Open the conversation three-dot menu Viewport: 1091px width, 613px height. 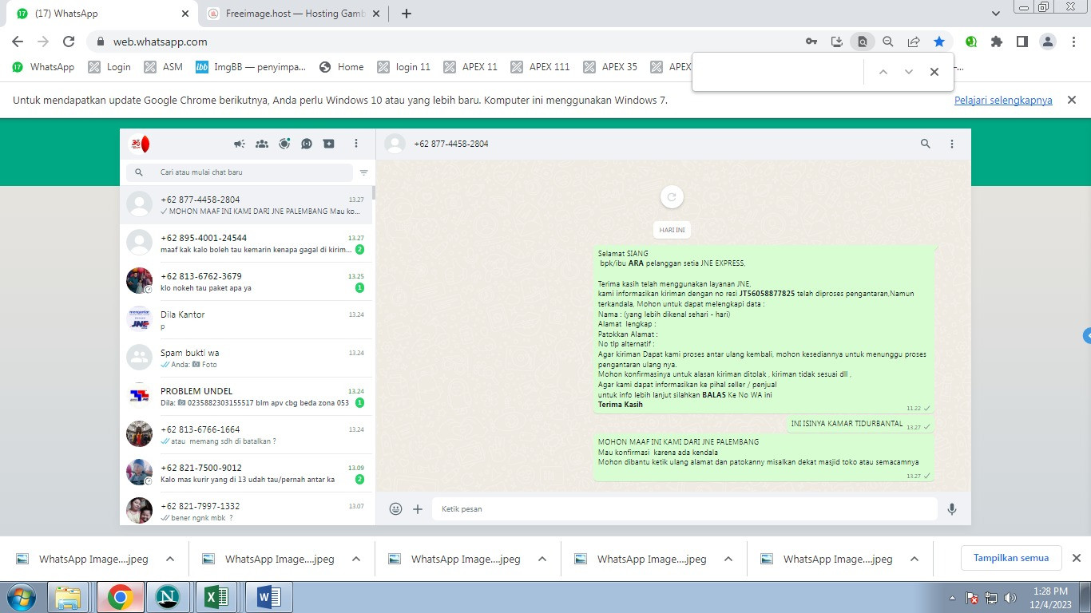(x=952, y=144)
